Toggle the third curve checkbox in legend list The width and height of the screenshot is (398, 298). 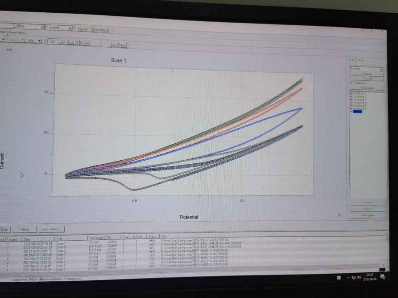(x=352, y=100)
